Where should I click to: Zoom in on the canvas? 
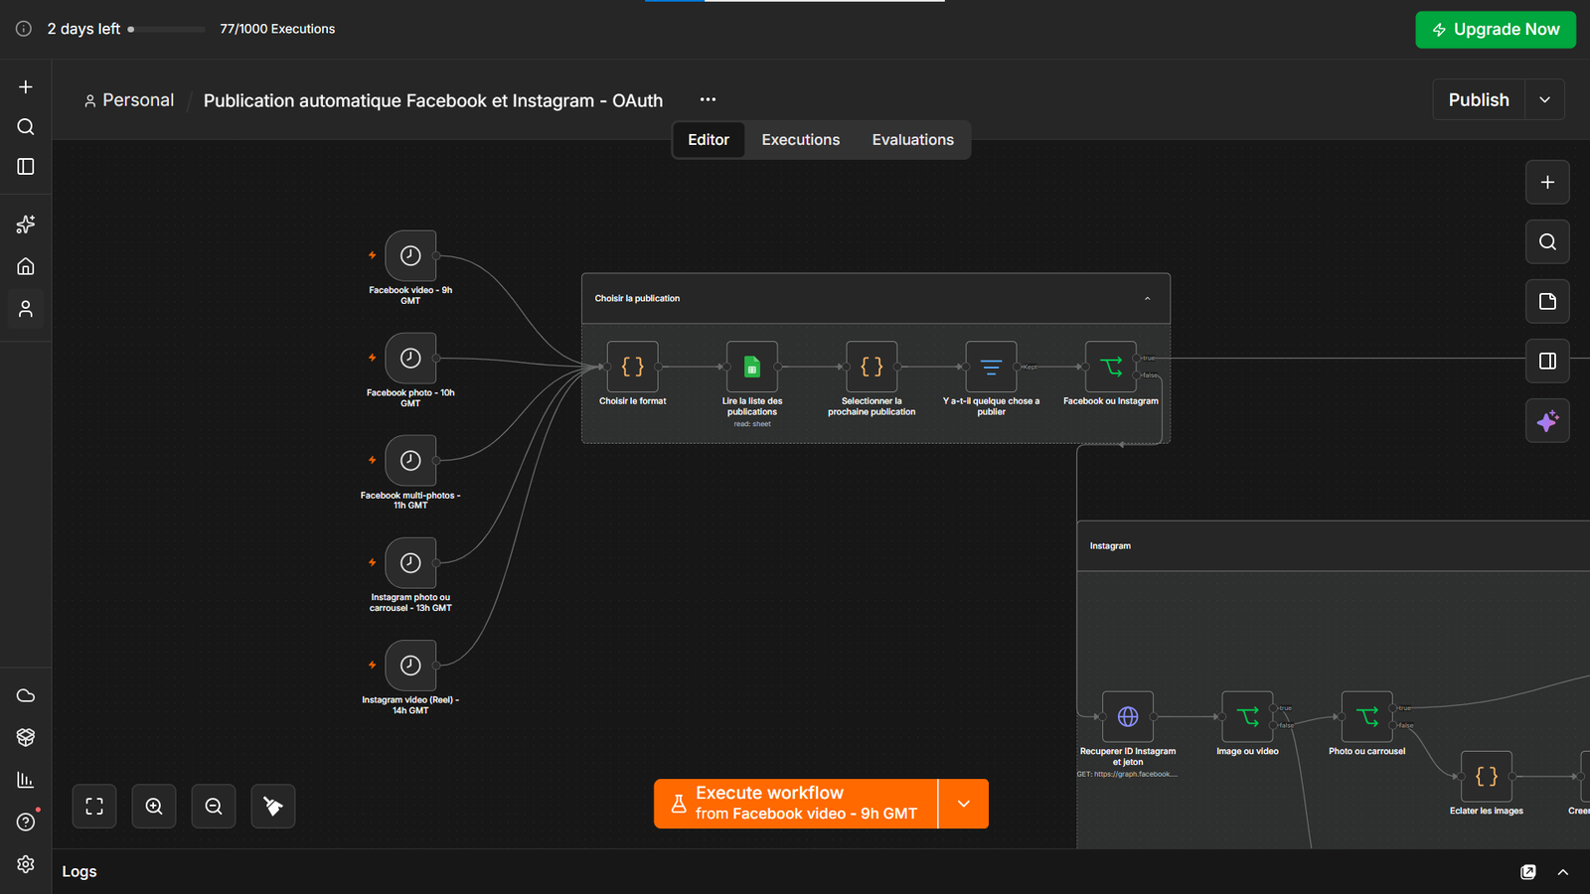tap(154, 806)
